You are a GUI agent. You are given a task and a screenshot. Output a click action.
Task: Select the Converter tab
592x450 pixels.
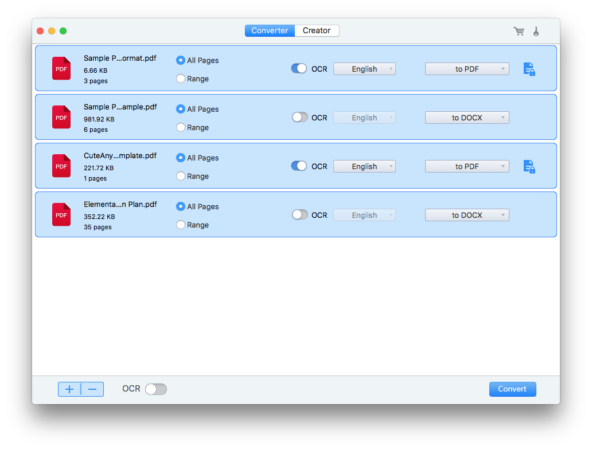270,30
